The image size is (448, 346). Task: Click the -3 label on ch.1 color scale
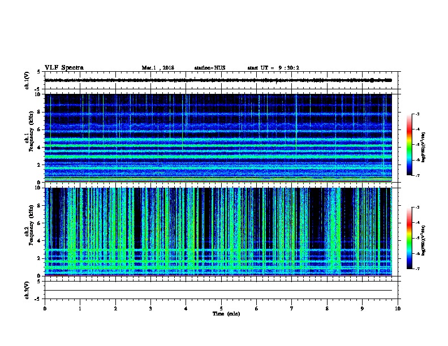[417, 114]
